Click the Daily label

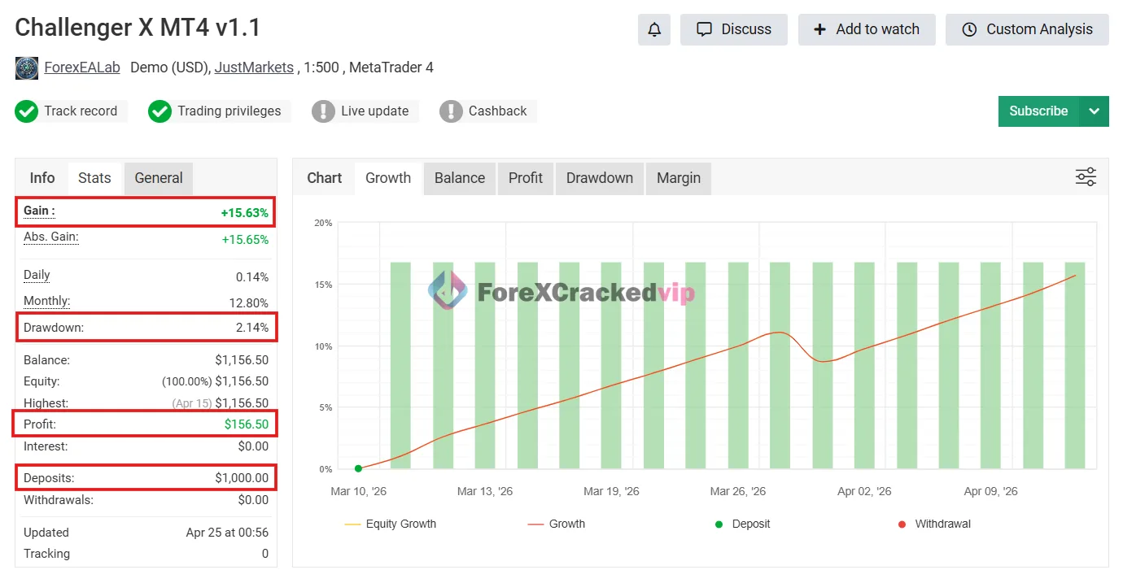pos(37,275)
